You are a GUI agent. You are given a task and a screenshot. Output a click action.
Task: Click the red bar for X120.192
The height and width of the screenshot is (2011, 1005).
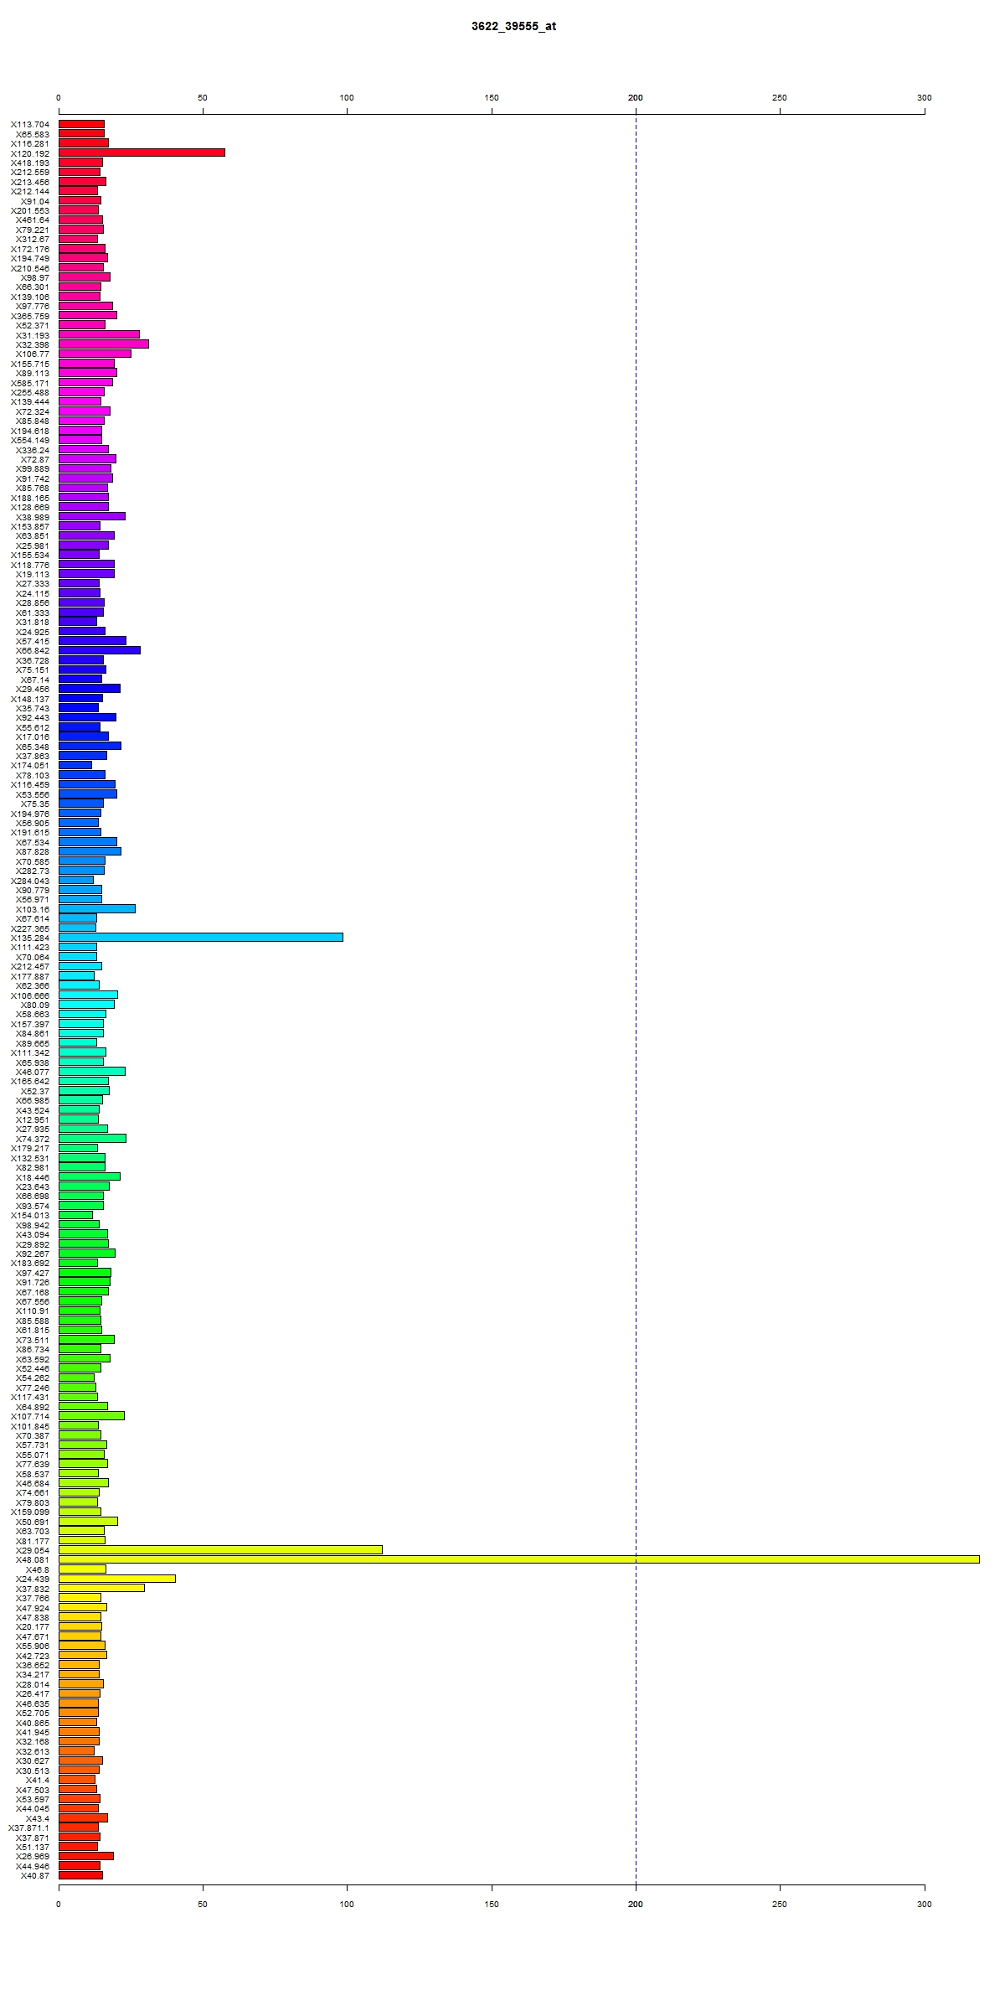pyautogui.click(x=142, y=153)
